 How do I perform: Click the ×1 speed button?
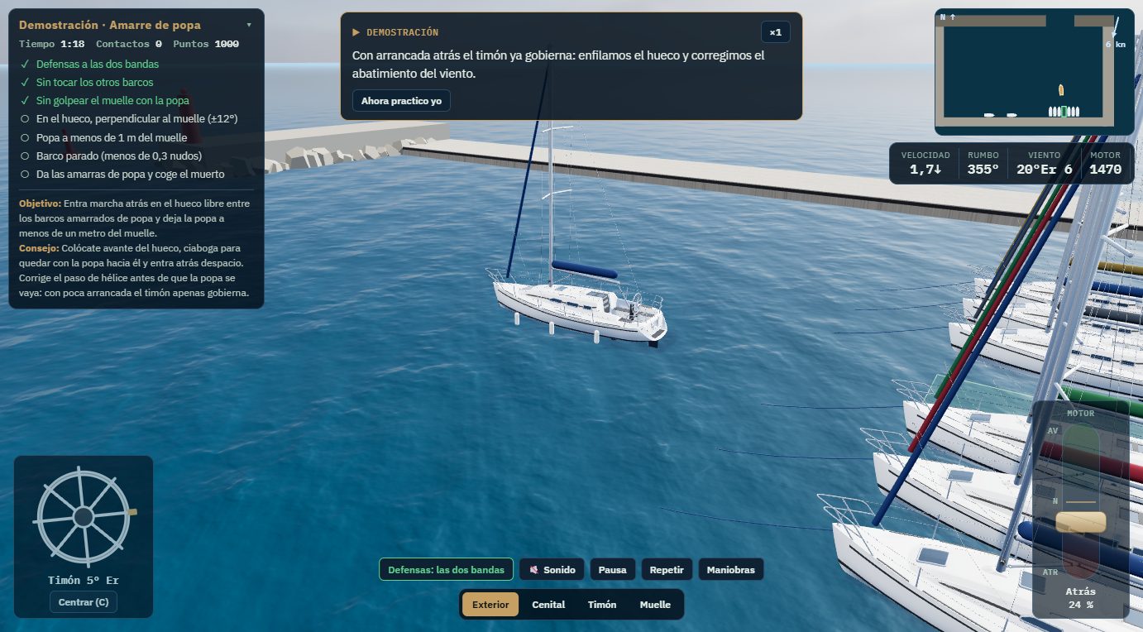pos(775,32)
